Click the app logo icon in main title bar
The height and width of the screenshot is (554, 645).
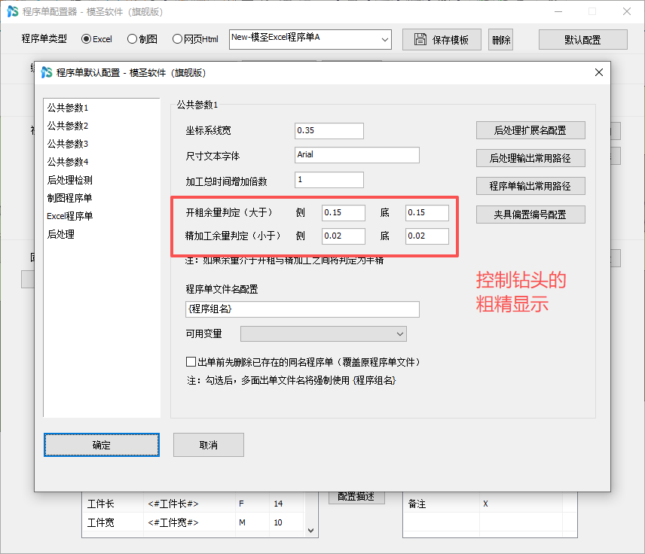tap(13, 11)
